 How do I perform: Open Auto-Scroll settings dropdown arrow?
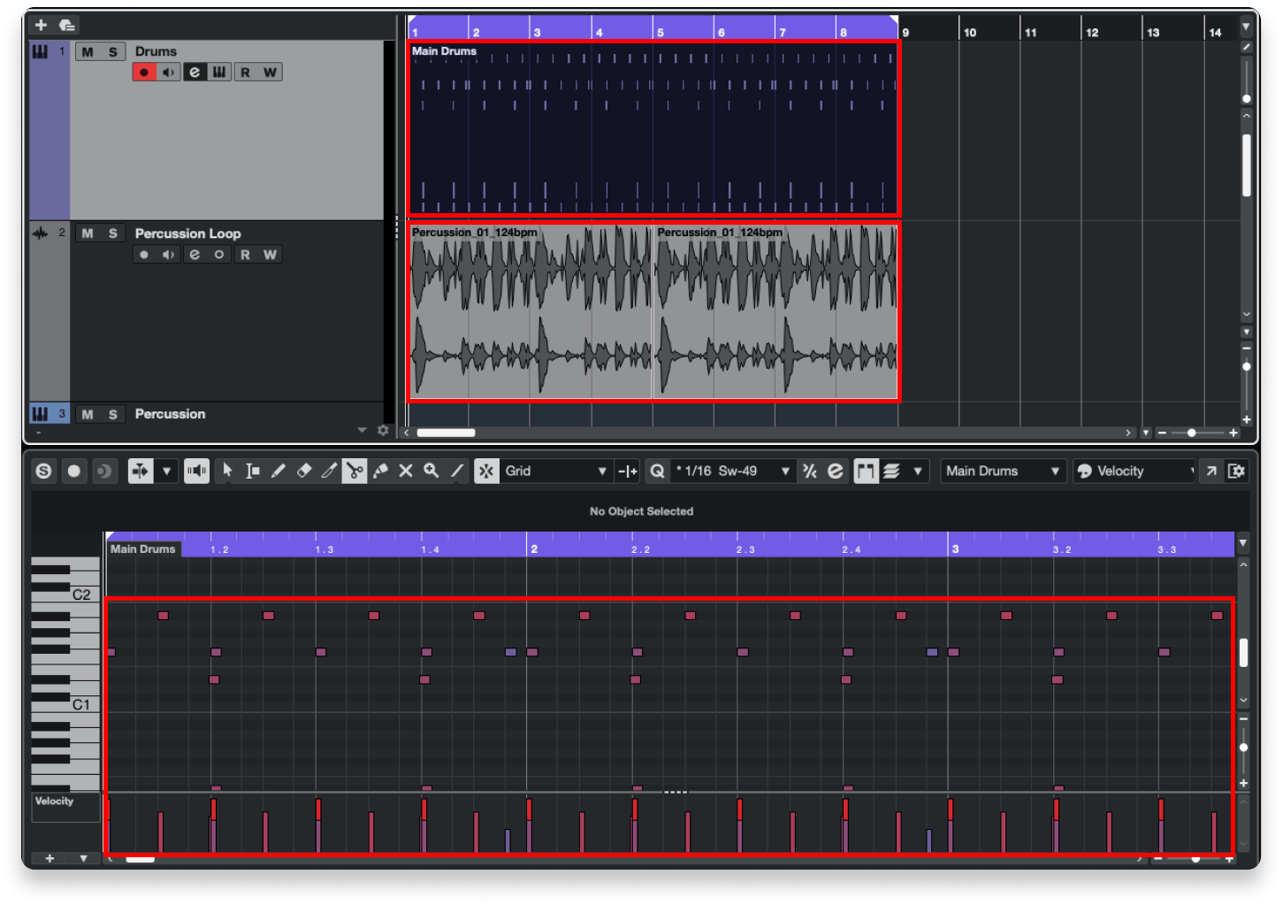coord(166,471)
